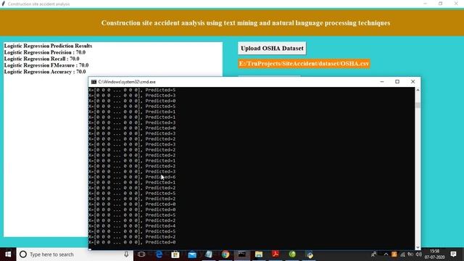Restore the Construction site accident analysis window
The width and height of the screenshot is (464, 261).
(x=441, y=4)
